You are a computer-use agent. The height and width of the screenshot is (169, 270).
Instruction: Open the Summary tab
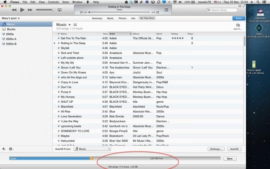(x=97, y=18)
